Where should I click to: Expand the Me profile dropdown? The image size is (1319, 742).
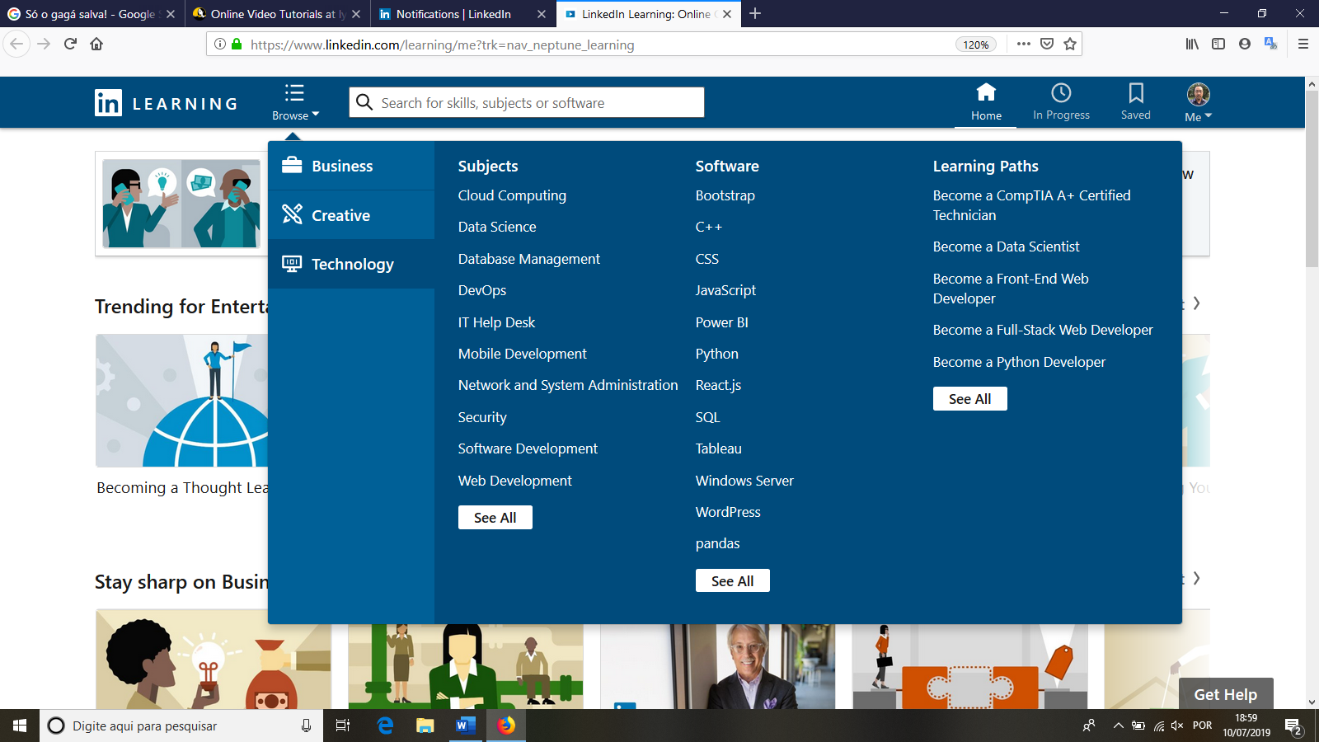coord(1198,102)
